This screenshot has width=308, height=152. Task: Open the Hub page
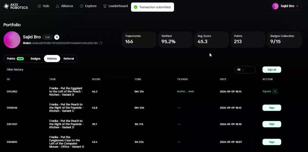43,6
